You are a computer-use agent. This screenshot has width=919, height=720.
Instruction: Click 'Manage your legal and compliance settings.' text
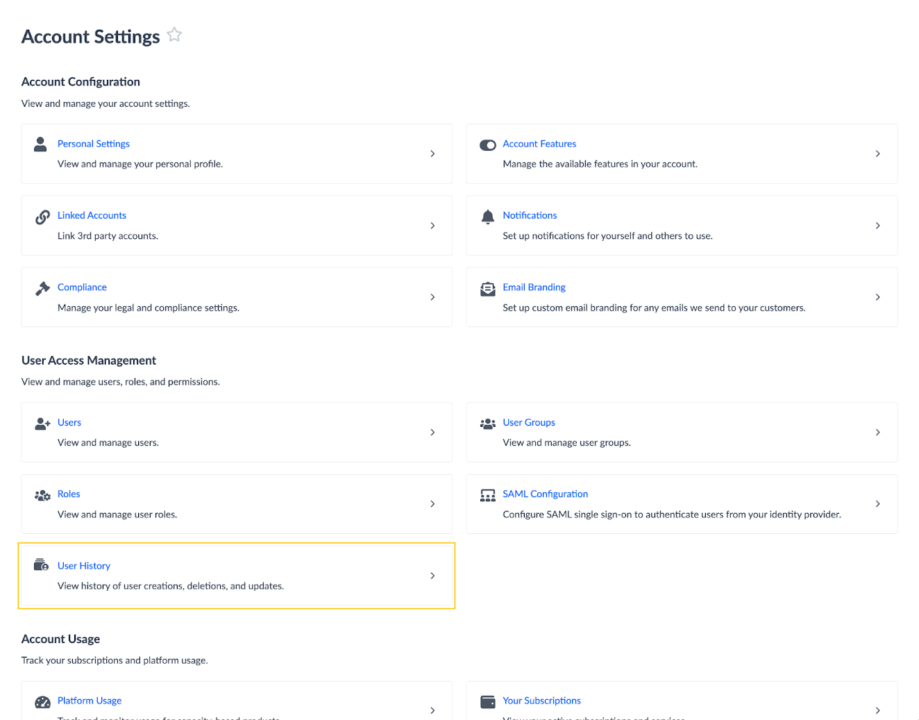149,308
